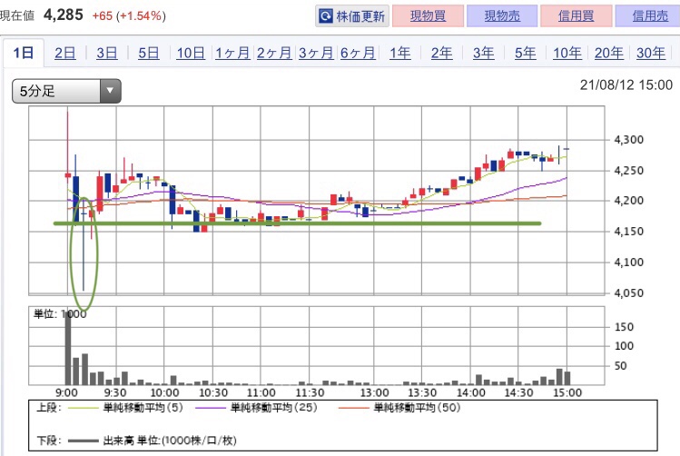680x456 pixels.
Task: Select the 30年 period tab
Action: [651, 53]
